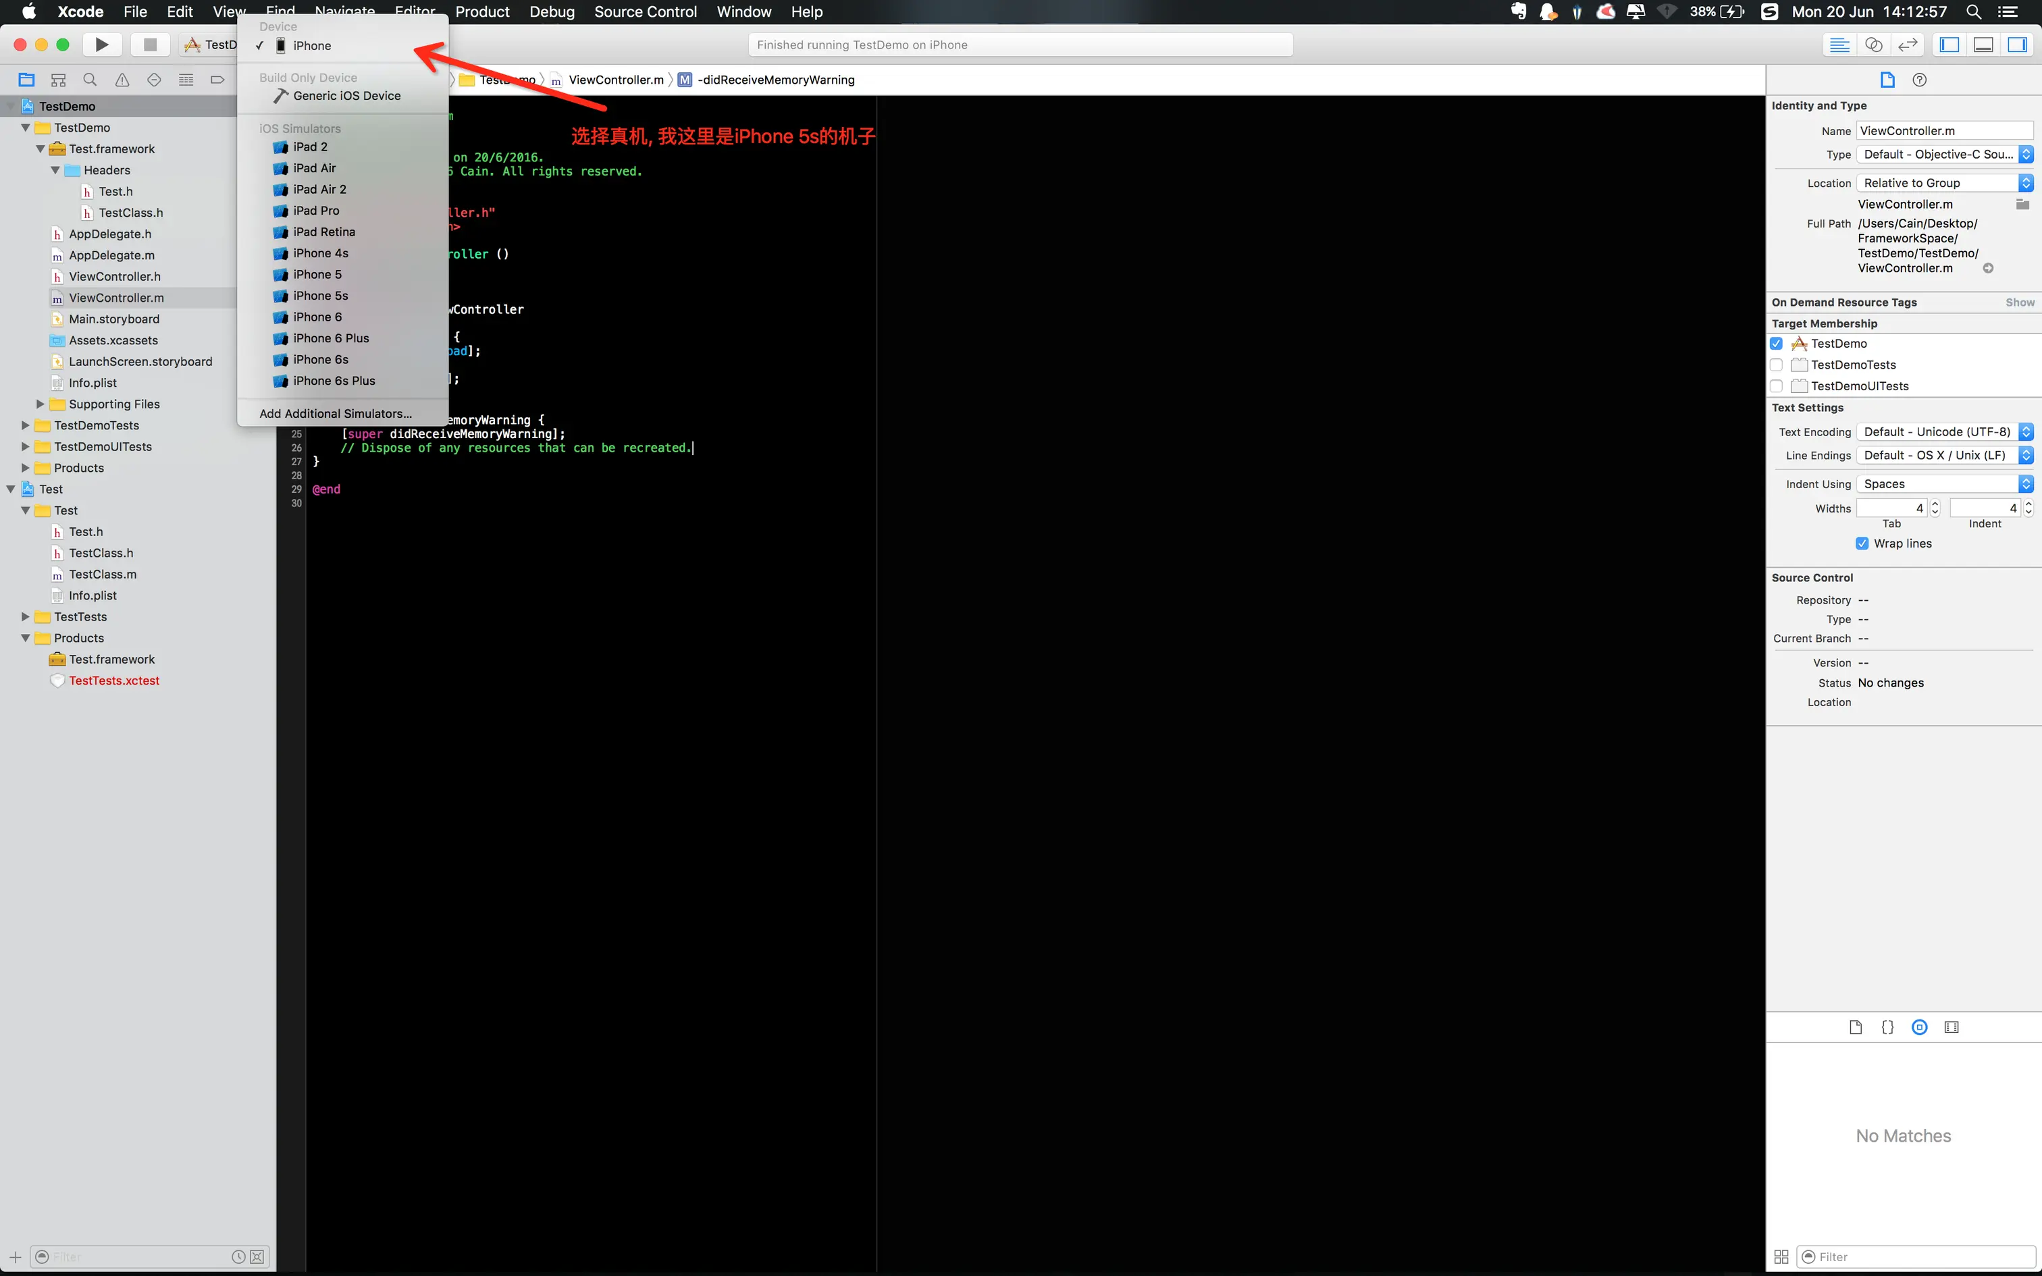Screen dimensions: 2042x1276
Task: Click Add Additional Simulators…
Action: [336, 413]
